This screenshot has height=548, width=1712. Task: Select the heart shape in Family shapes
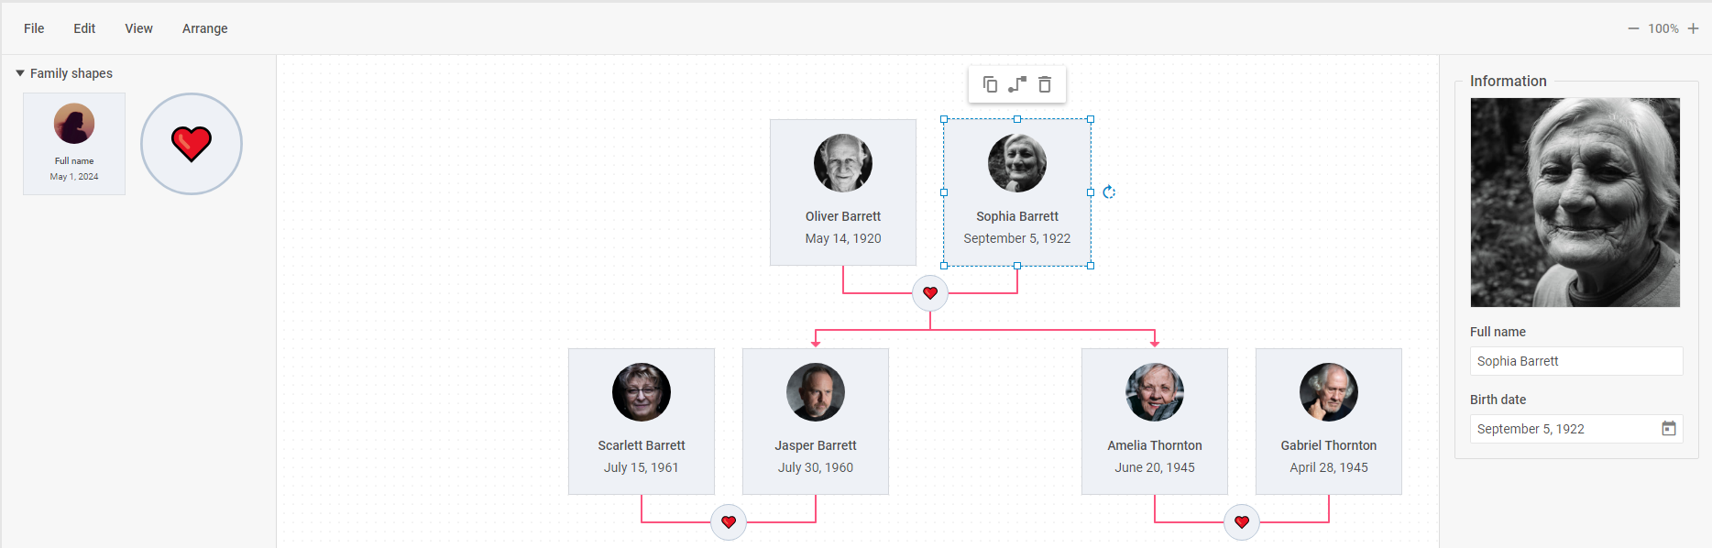coord(192,144)
